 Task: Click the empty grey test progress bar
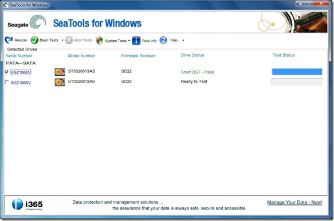click(x=297, y=82)
